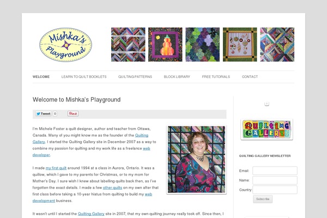Go to the Quilting Patterns page
Image resolution: width=327 pixels, height=218 pixels.
coord(135,77)
